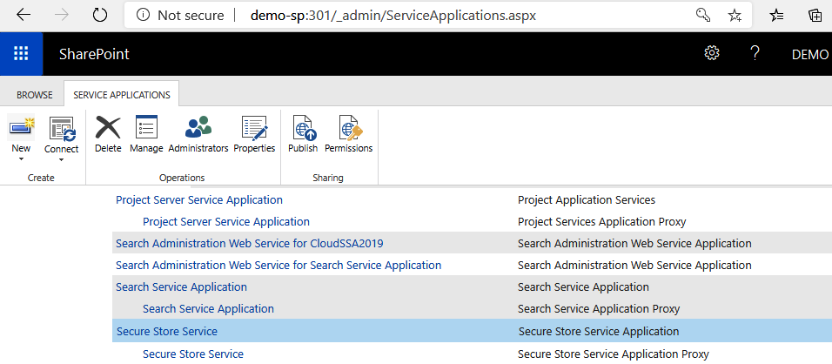Click the password key icon in address bar

(x=703, y=16)
